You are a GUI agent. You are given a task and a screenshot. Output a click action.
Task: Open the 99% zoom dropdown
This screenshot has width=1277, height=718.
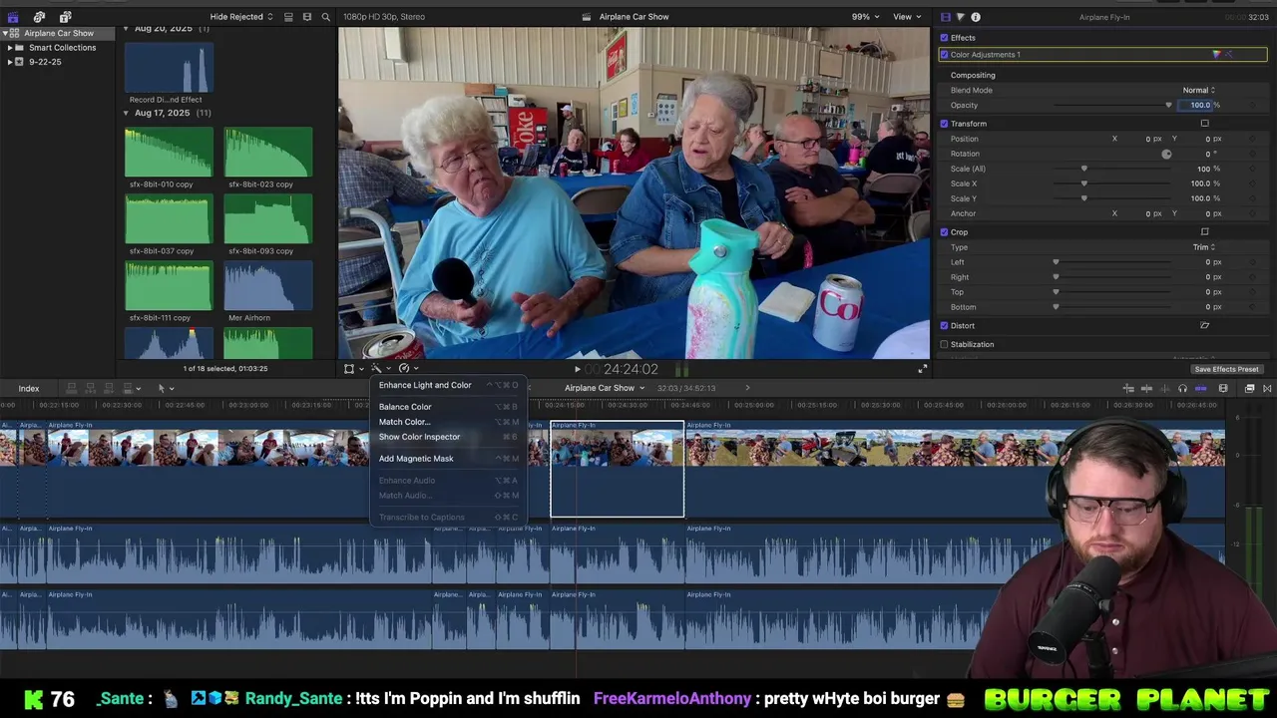(x=865, y=17)
